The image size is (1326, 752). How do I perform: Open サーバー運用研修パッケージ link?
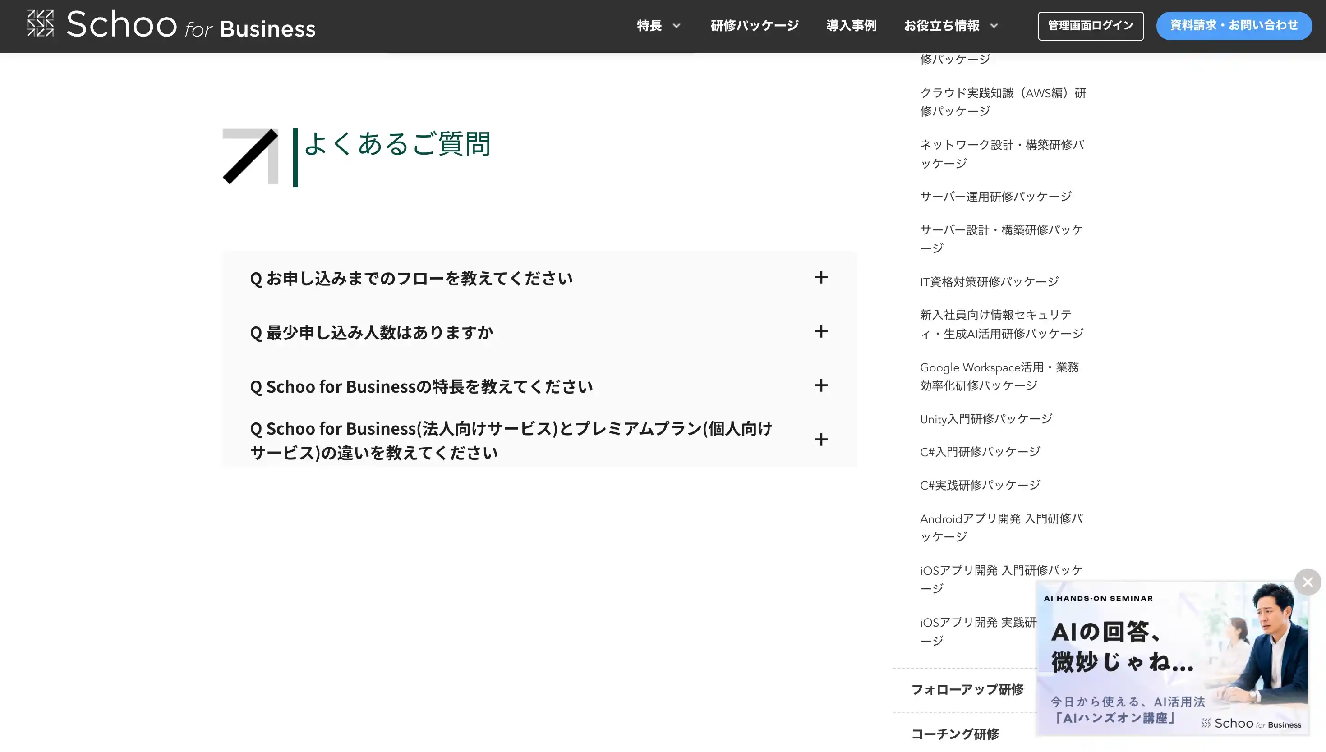pos(995,196)
